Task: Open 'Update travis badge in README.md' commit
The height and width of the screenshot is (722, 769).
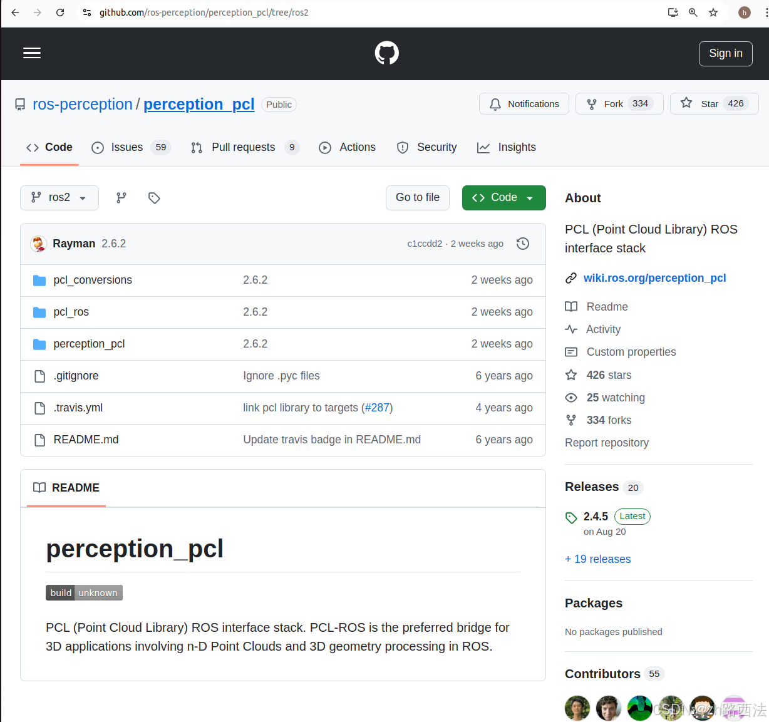Action: [x=332, y=440]
